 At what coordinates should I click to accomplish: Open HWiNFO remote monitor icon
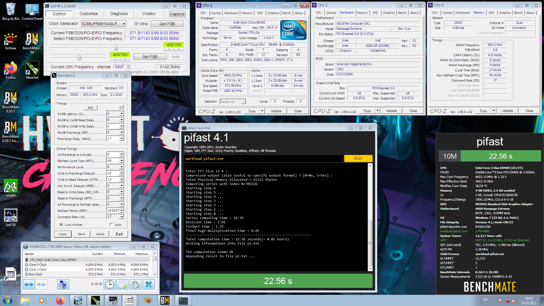coord(63,284)
